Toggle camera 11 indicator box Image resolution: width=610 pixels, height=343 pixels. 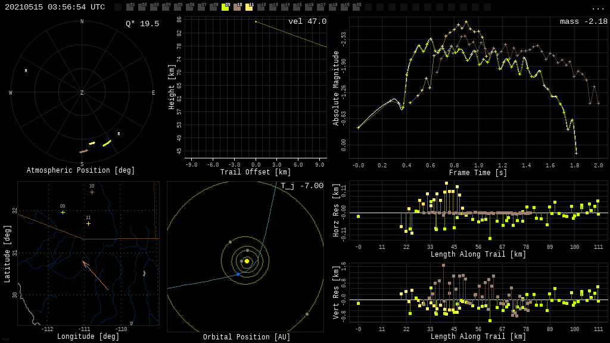(249, 7)
